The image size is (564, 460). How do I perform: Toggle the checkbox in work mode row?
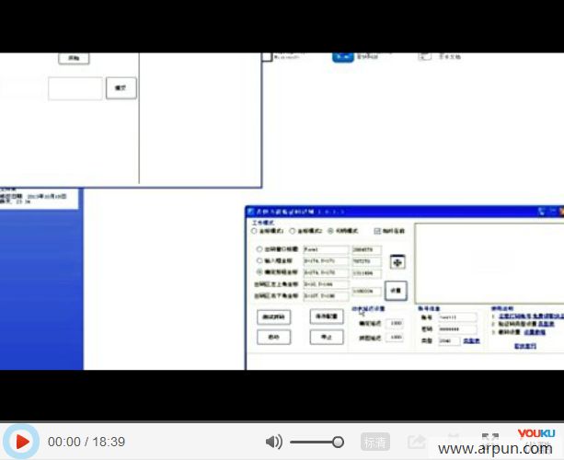[376, 231]
